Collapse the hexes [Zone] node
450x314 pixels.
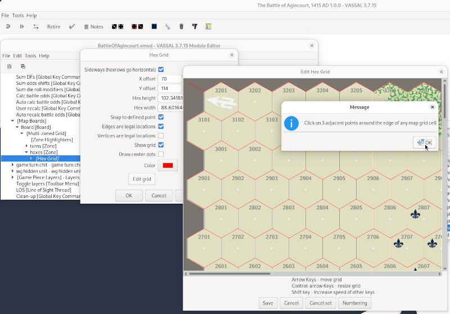26,152
